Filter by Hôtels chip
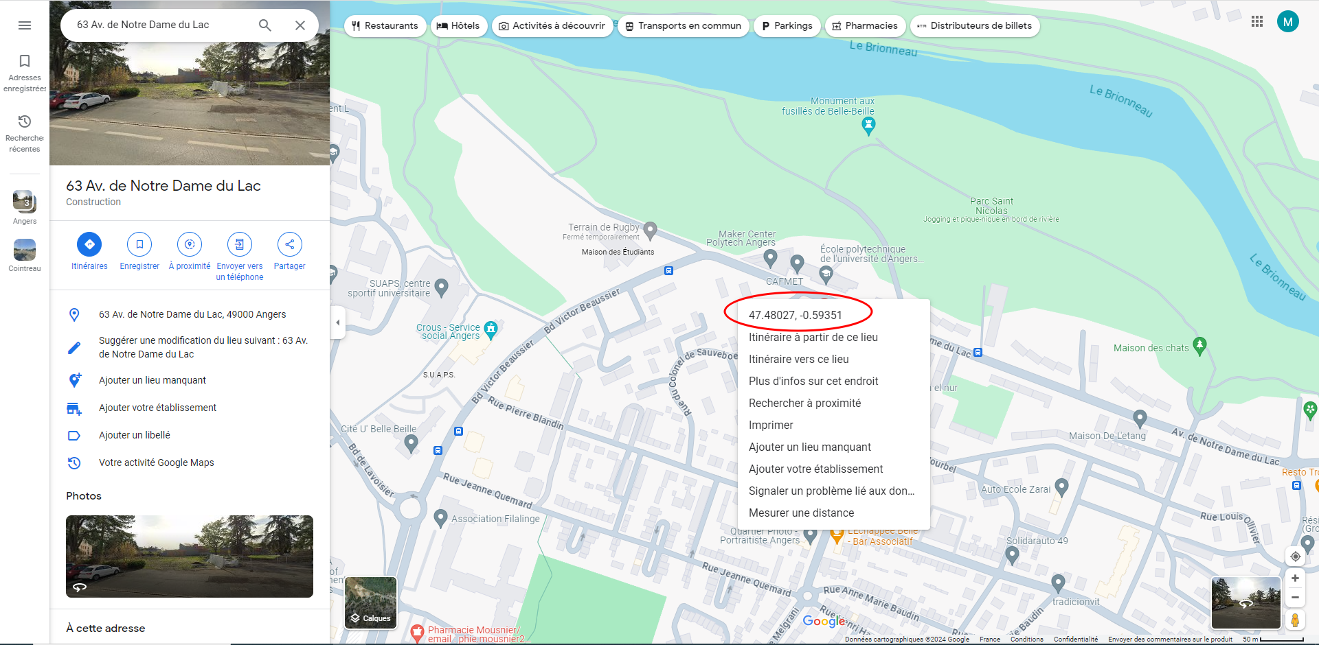 pos(458,26)
